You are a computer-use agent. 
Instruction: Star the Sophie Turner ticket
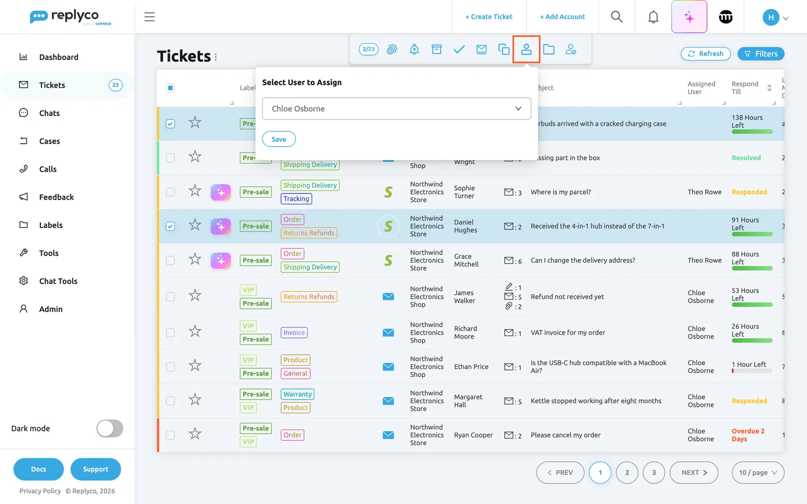coord(195,191)
